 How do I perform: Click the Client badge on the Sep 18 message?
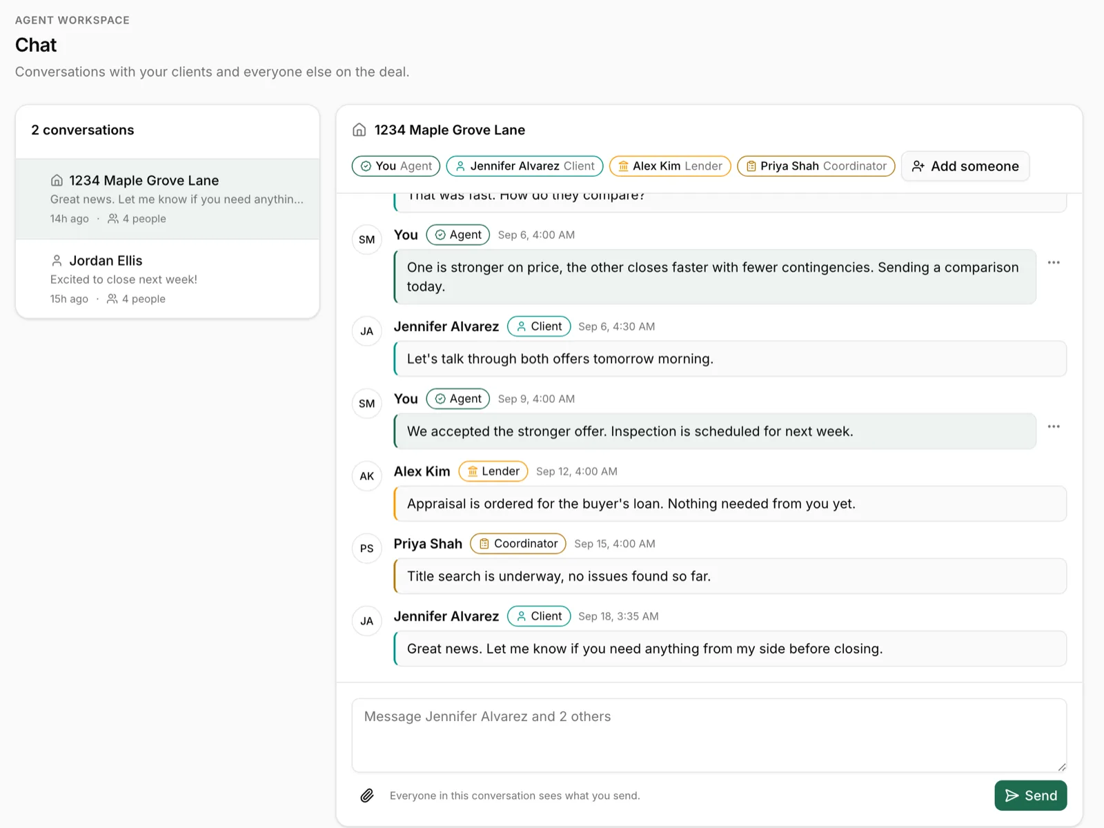539,616
